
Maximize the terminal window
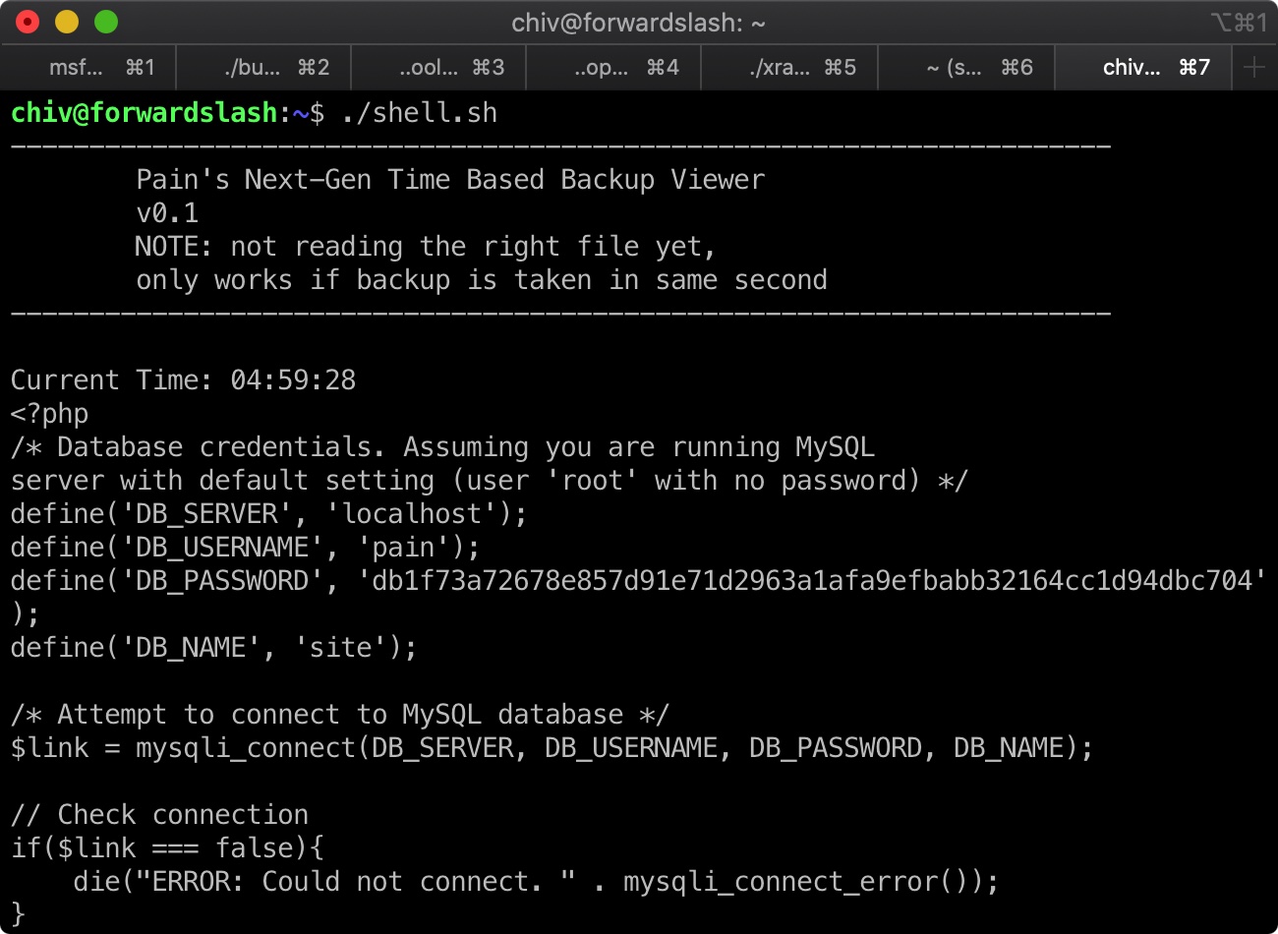coord(106,22)
